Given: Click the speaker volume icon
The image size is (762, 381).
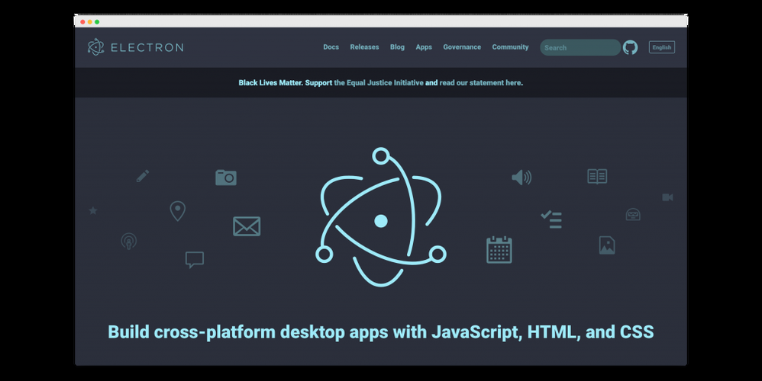Looking at the screenshot, I should [521, 178].
